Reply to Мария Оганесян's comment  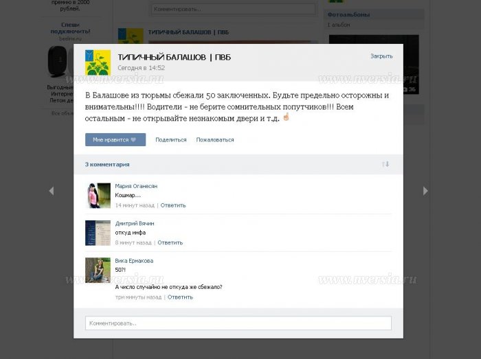coord(173,205)
